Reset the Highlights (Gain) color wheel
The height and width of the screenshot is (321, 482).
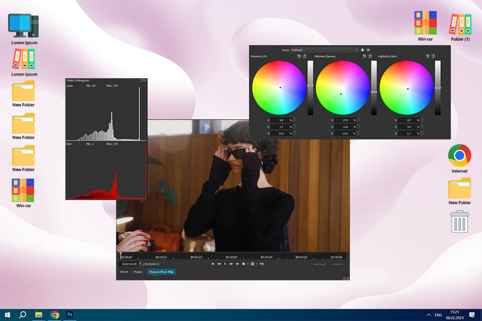(427, 56)
